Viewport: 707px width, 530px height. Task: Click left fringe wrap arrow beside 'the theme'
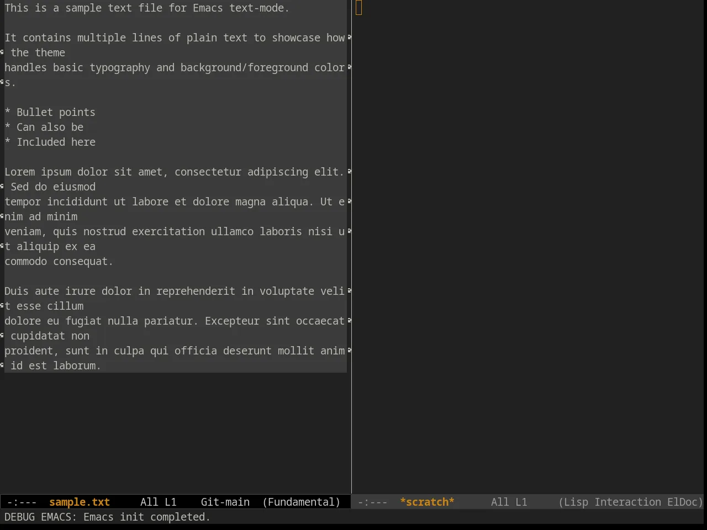(2, 52)
